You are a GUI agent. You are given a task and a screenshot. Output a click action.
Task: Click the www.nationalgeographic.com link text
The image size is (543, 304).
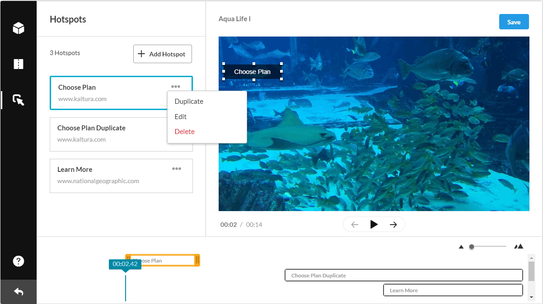[98, 181]
